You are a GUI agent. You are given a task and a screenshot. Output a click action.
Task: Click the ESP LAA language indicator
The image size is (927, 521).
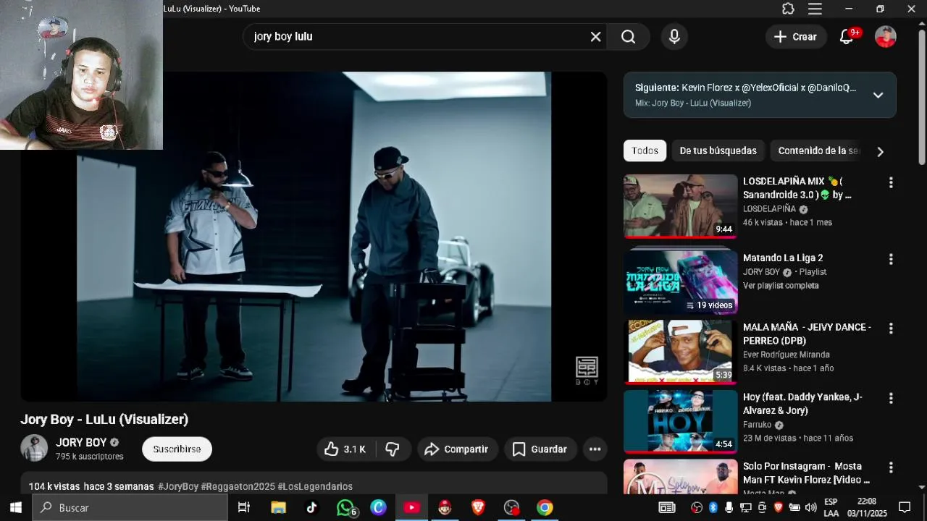831,508
